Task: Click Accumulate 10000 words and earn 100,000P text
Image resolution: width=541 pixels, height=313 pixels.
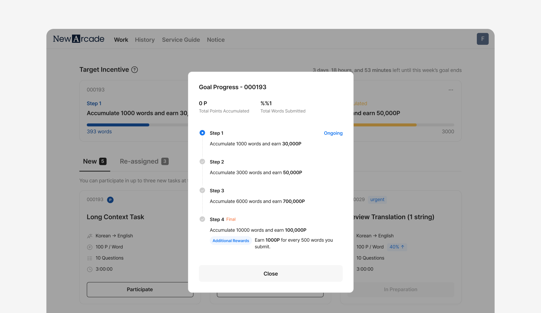Action: pos(258,230)
